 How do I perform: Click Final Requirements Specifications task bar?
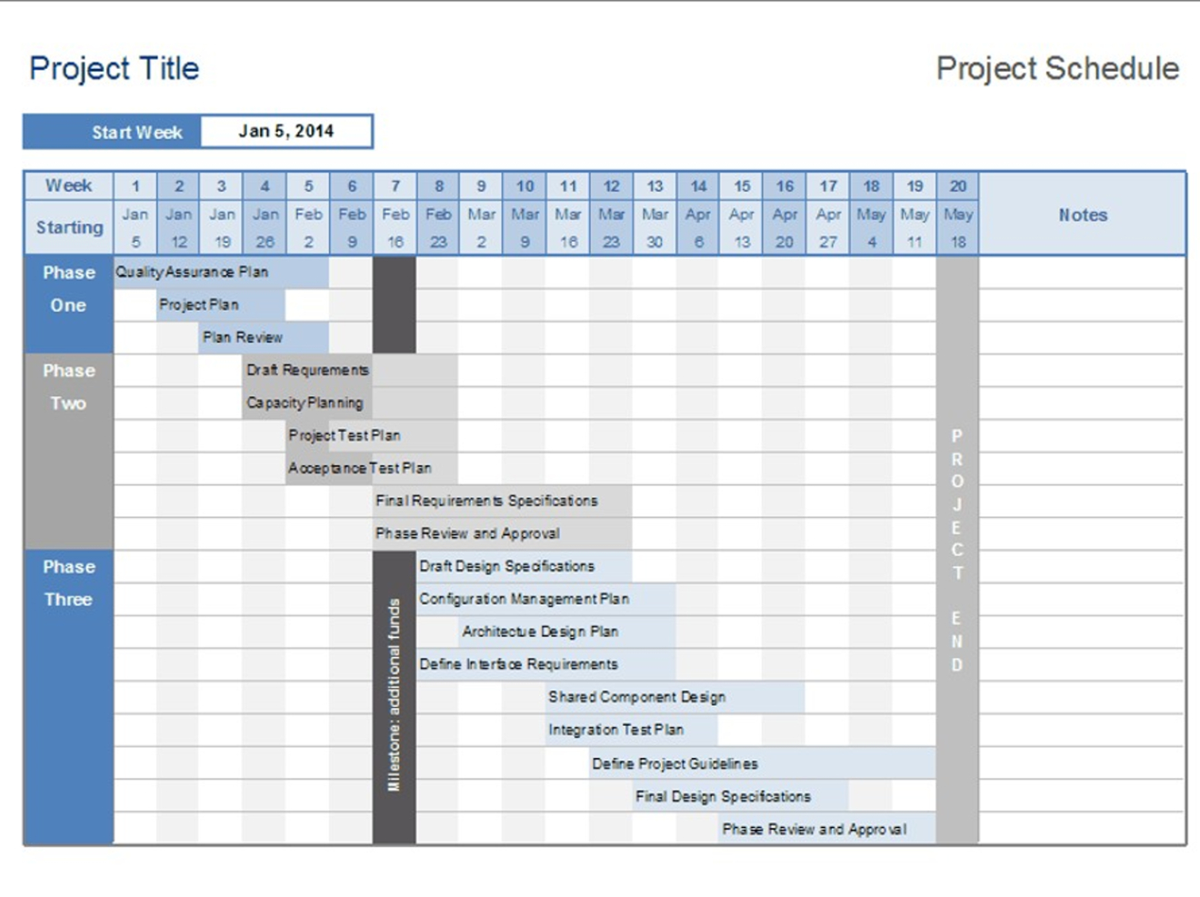[x=502, y=502]
